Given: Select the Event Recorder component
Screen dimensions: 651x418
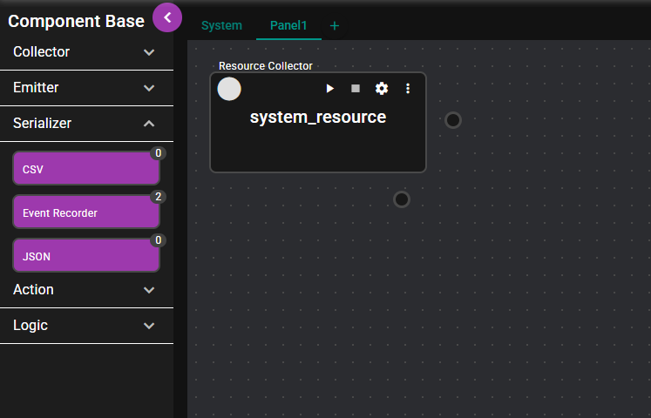Looking at the screenshot, I should pos(85,212).
